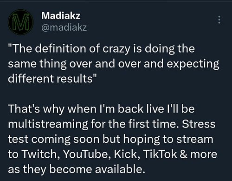Screen dimensions: 232x181
Task: Click the 'test coming soon' phrase
Action: (53, 139)
